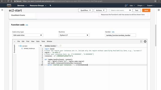Viewport: 161px width, 90px height.
Task: Open Function code Info link
Action: 27,25
